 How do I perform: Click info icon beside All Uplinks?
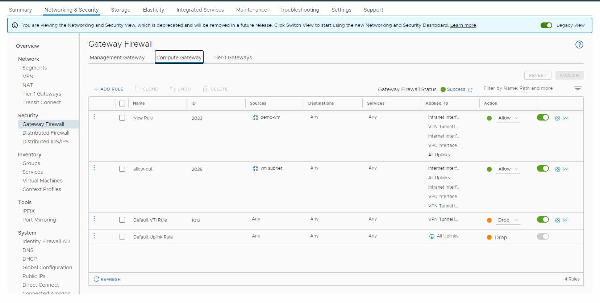[x=432, y=236]
